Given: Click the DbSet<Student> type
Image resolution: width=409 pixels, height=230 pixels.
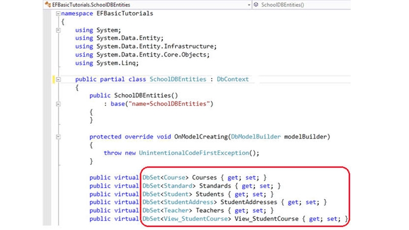Looking at the screenshot, I should pyautogui.click(x=167, y=194).
